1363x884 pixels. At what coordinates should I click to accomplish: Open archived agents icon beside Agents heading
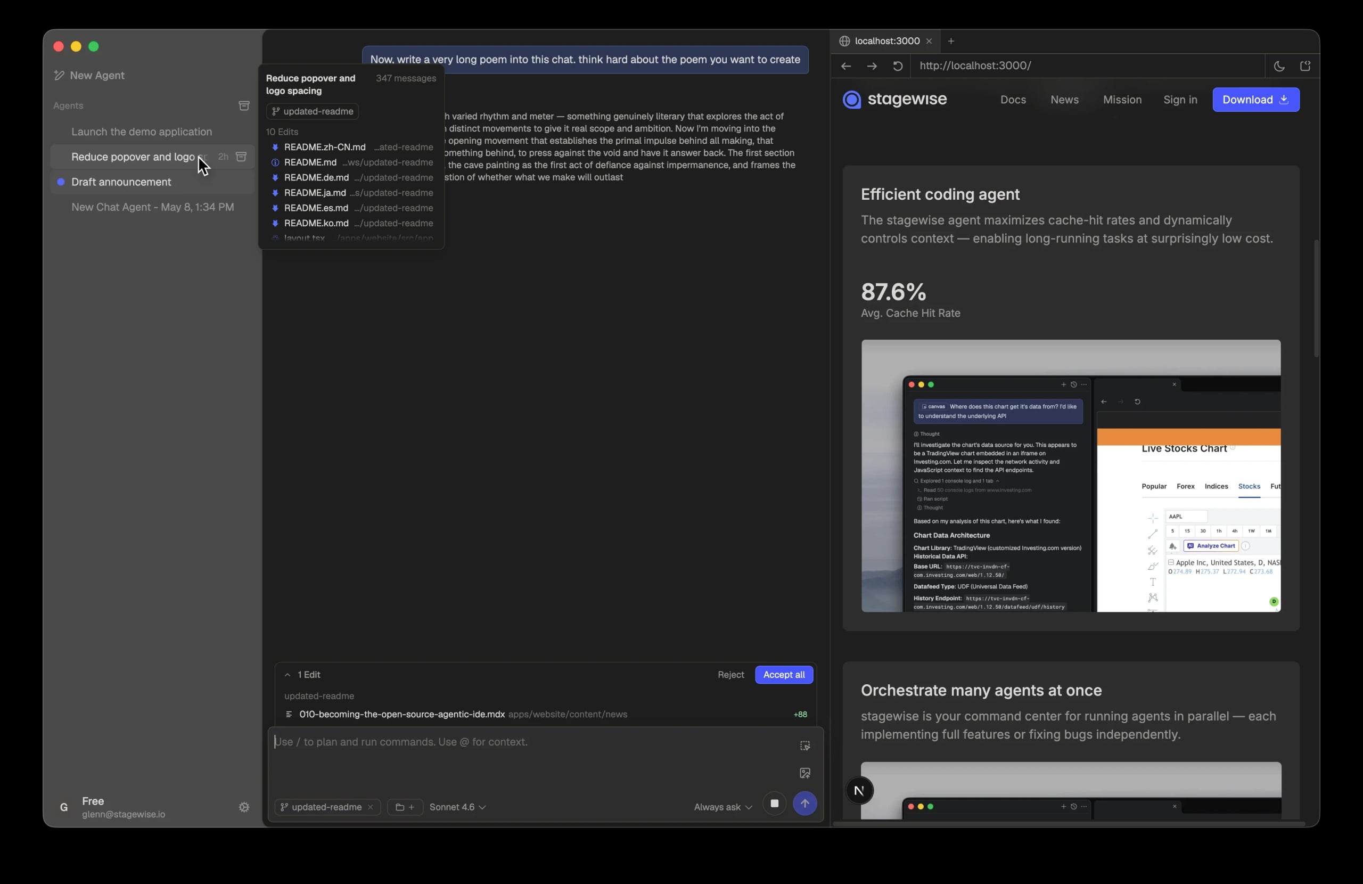pyautogui.click(x=244, y=105)
